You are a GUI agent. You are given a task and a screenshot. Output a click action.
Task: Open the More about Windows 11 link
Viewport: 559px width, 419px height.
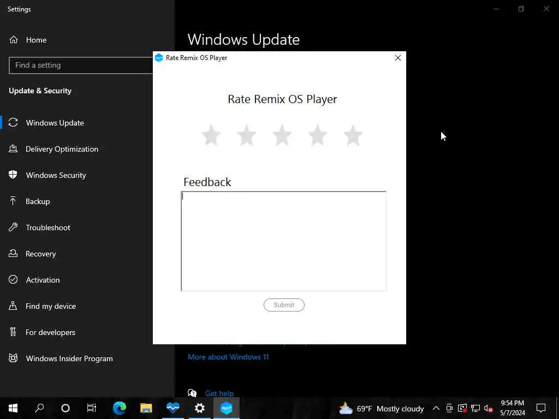[228, 357]
